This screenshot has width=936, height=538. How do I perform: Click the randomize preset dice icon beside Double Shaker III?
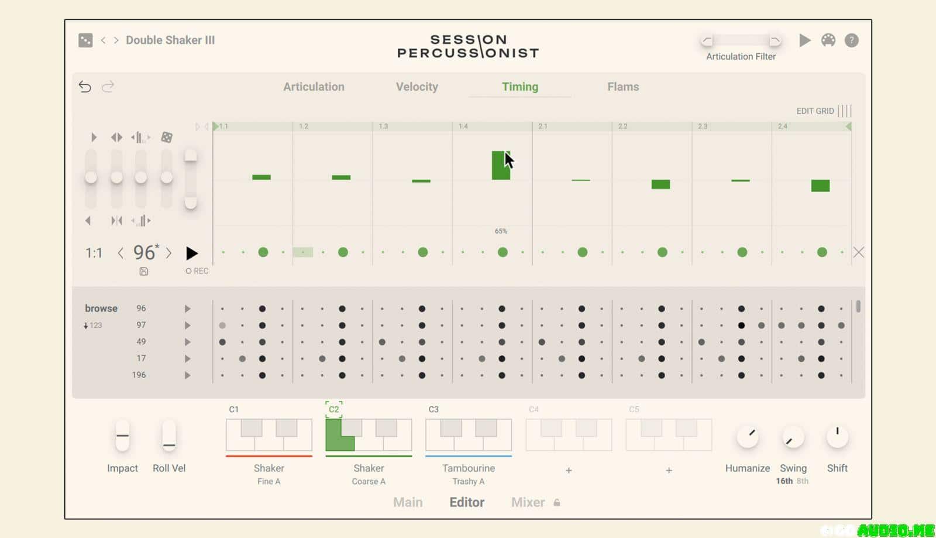85,40
